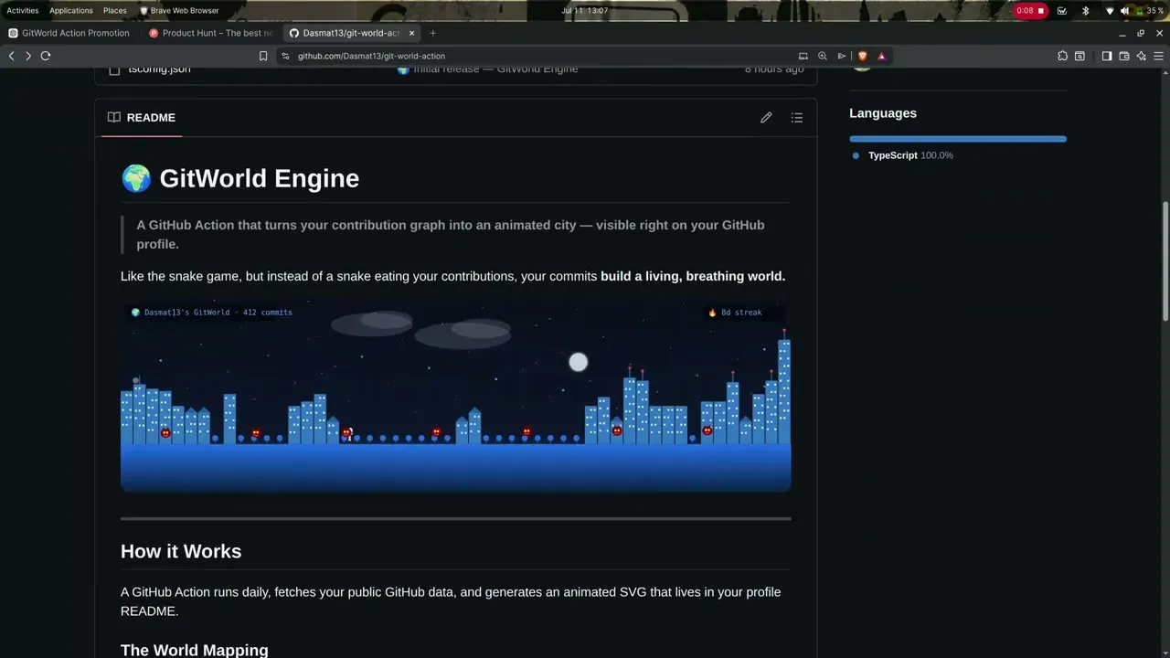The height and width of the screenshot is (658, 1170).
Task: Open README outline list icon
Action: point(797,118)
